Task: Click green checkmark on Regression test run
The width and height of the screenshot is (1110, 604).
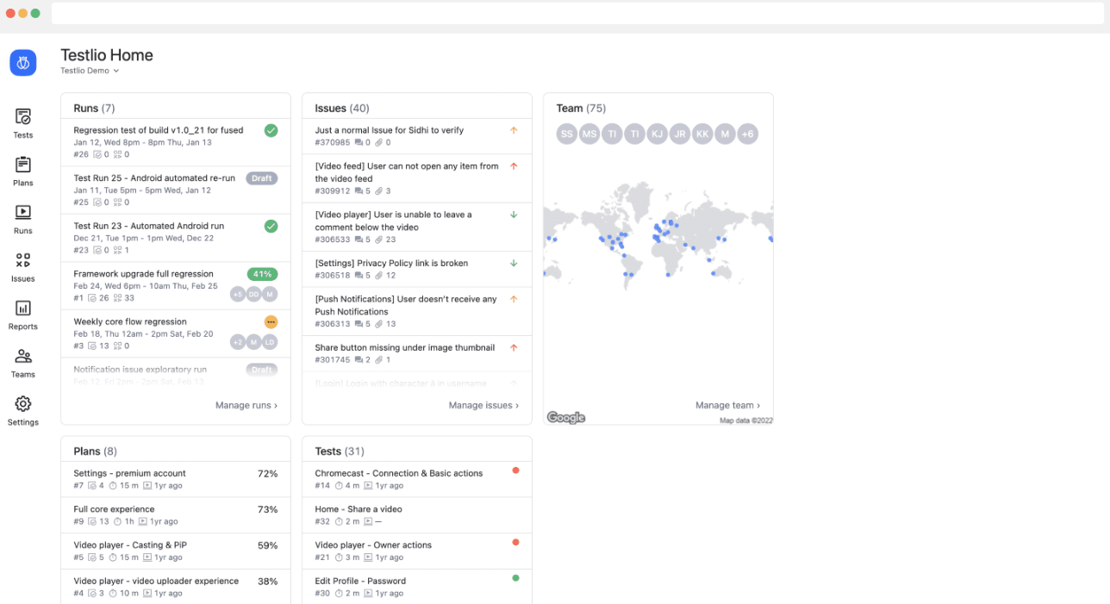Action: point(271,130)
